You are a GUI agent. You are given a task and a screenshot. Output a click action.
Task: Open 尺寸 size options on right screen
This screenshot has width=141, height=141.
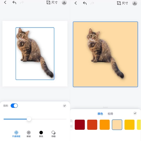tap(123, 3)
